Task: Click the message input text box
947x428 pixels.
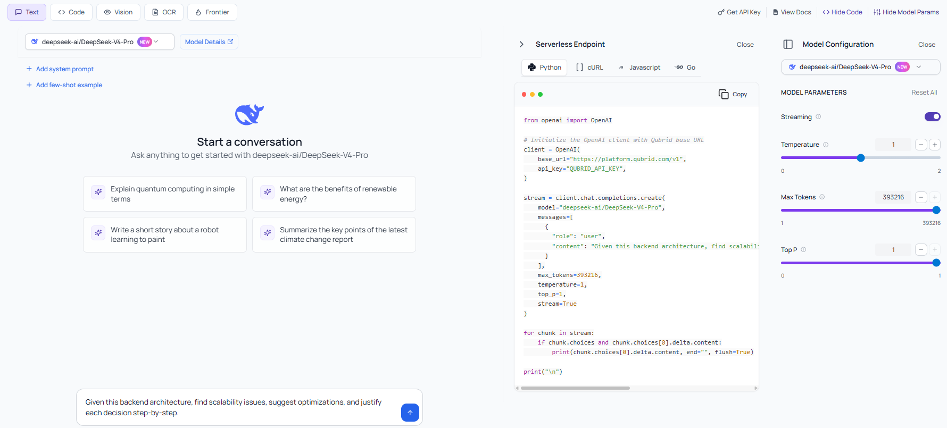Action: [239, 407]
